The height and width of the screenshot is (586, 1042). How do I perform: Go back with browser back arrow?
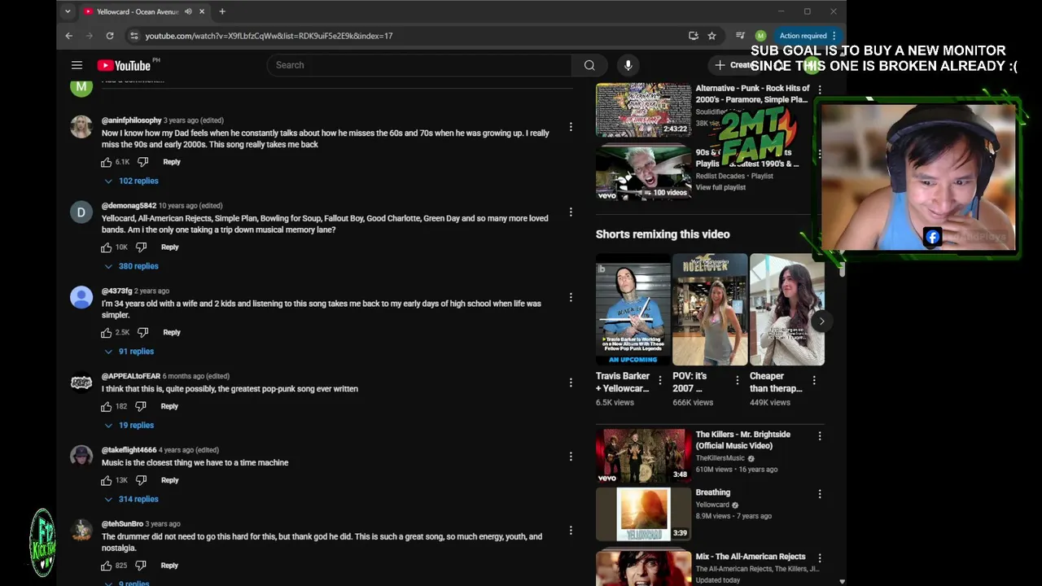coord(69,36)
